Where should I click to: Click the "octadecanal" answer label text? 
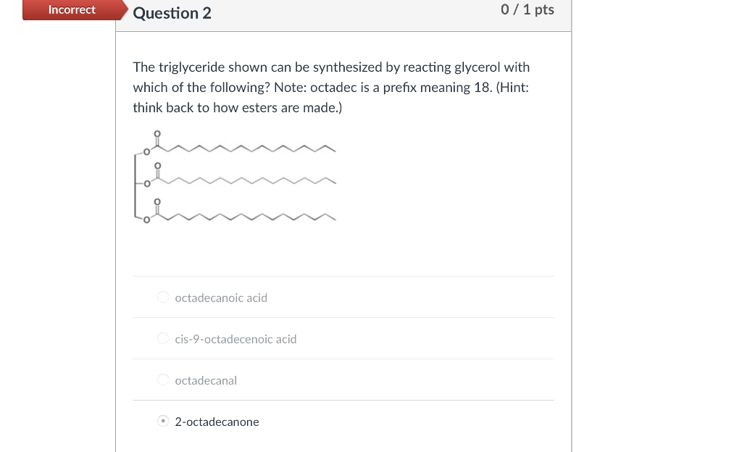point(206,380)
